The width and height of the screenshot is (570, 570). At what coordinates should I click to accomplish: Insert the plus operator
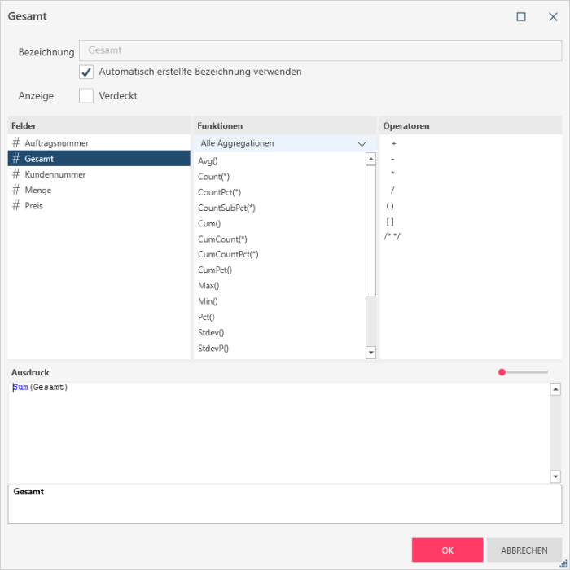393,143
